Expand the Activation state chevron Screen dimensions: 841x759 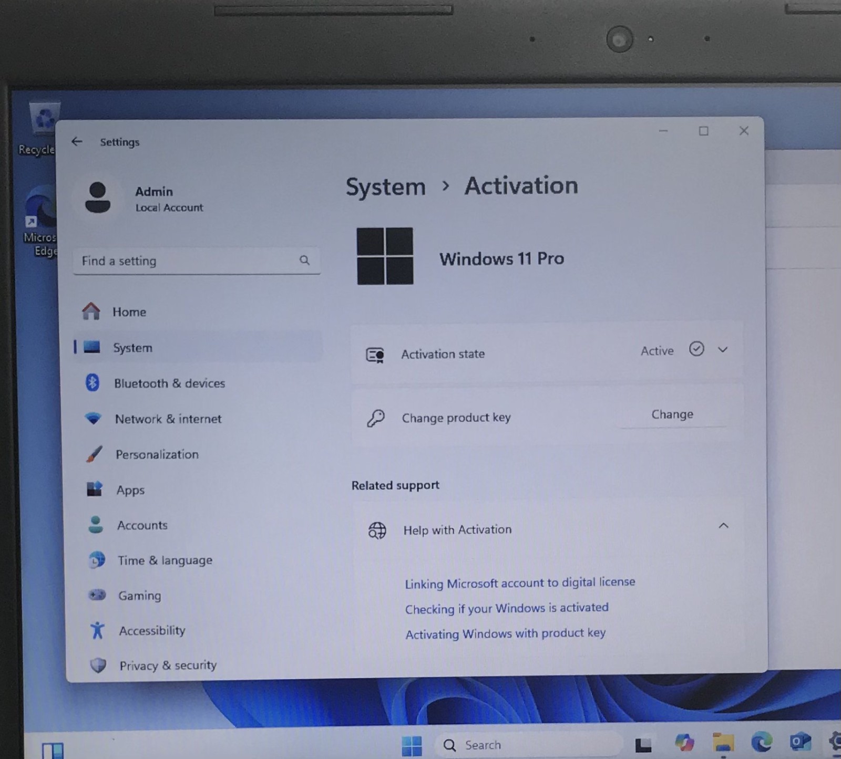(723, 349)
